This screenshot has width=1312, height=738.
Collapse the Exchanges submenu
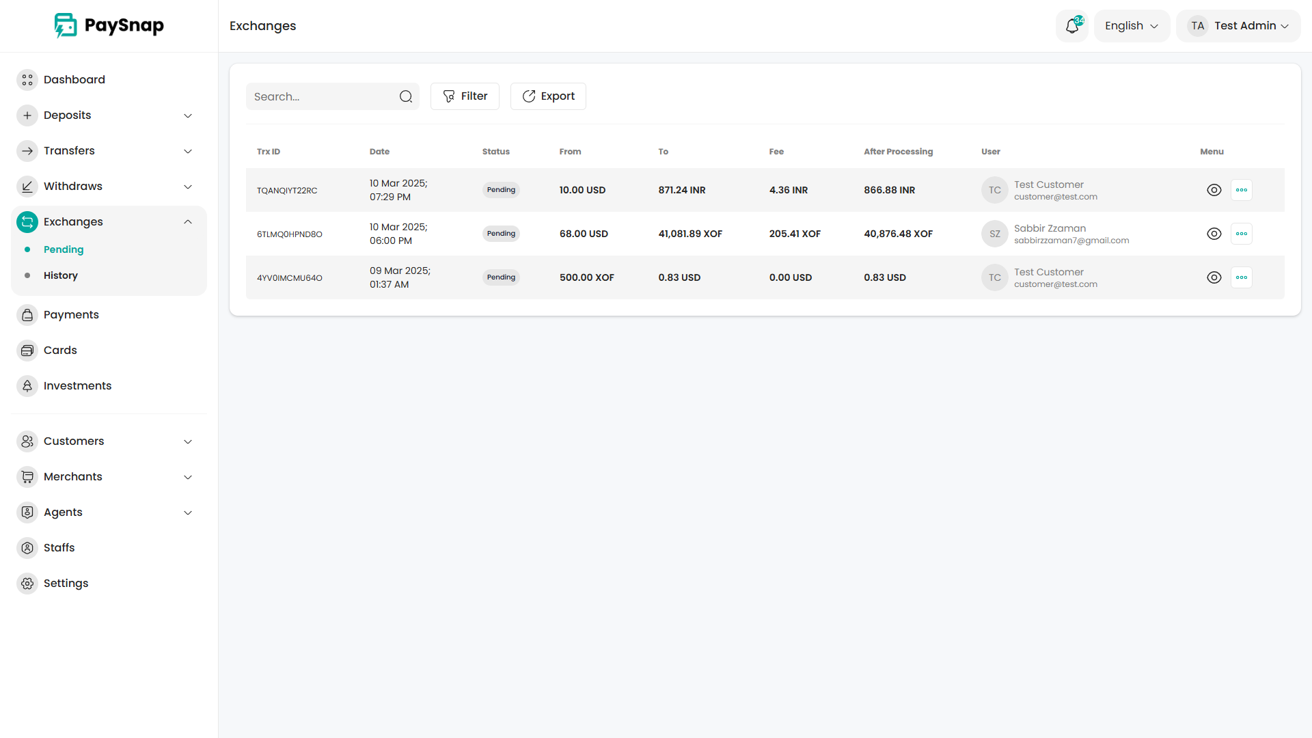tap(187, 222)
